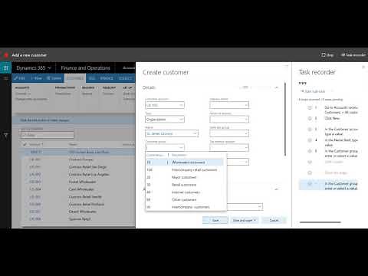Collapse the Details section chevron

(277, 87)
